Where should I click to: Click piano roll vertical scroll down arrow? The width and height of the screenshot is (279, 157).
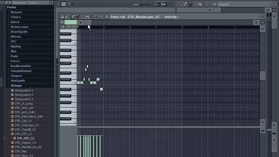[262, 123]
